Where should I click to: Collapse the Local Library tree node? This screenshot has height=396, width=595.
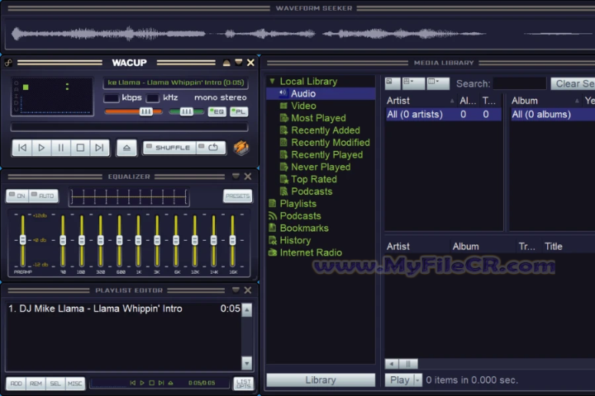(x=272, y=81)
